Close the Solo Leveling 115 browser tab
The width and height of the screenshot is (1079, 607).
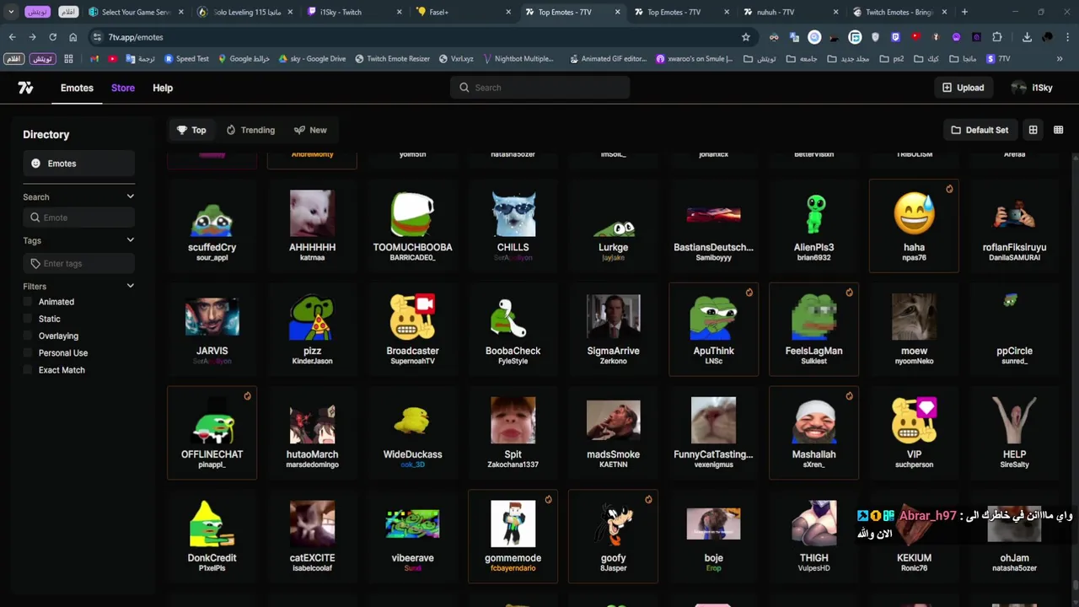tap(290, 12)
